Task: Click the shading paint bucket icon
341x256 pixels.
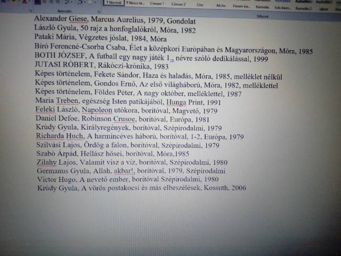Action: pos(80,3)
